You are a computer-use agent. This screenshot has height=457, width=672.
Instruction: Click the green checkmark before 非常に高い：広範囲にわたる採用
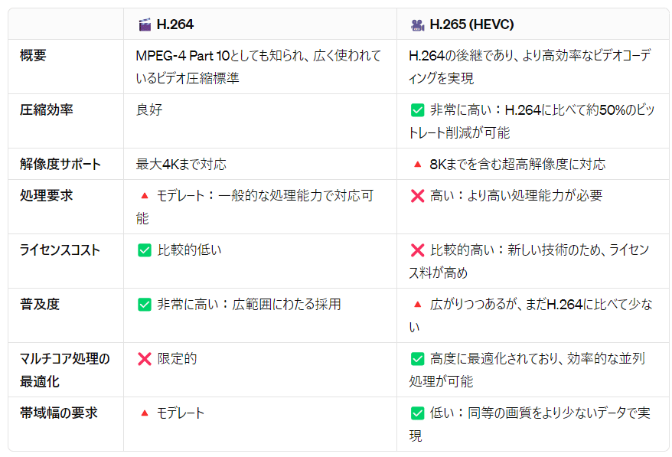(144, 305)
